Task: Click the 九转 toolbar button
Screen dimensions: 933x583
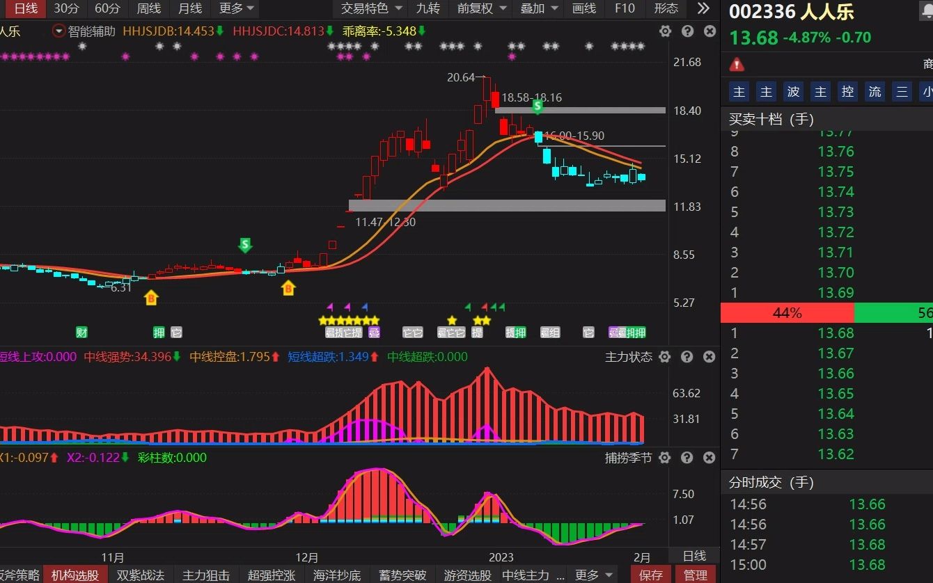Action: click(428, 8)
